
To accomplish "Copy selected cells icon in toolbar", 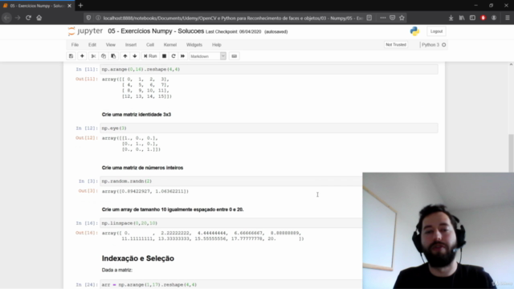I will pos(104,56).
